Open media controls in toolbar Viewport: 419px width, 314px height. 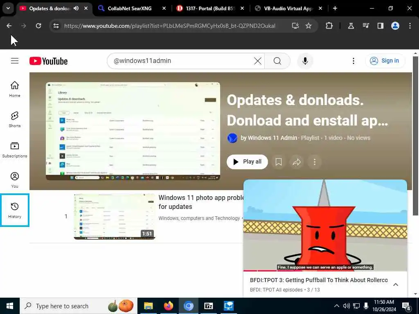tap(366, 26)
